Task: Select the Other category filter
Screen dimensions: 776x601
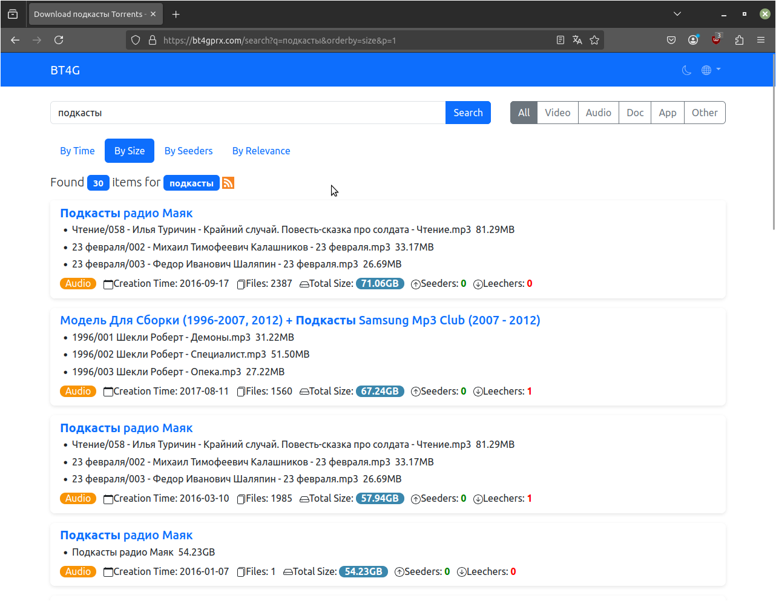Action: pos(705,113)
